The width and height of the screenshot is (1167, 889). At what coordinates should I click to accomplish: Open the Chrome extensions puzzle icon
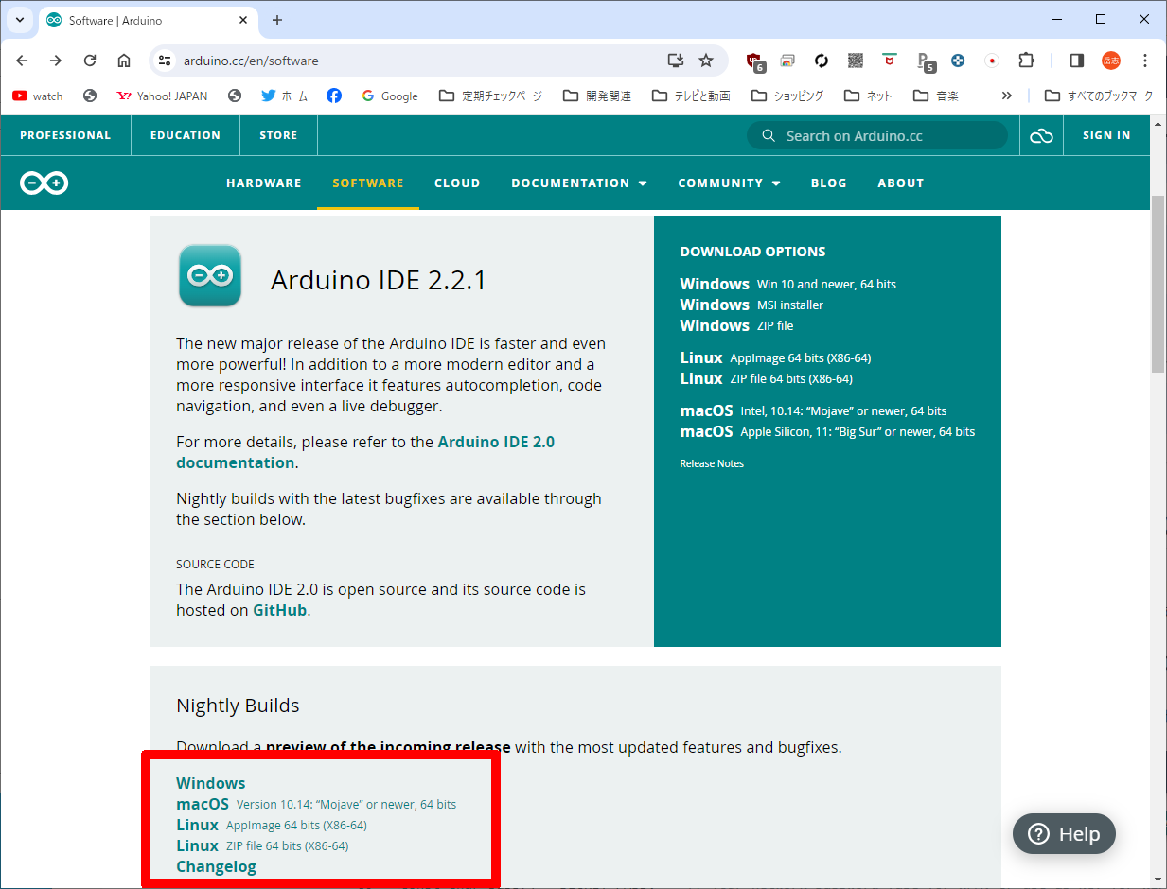click(1026, 61)
